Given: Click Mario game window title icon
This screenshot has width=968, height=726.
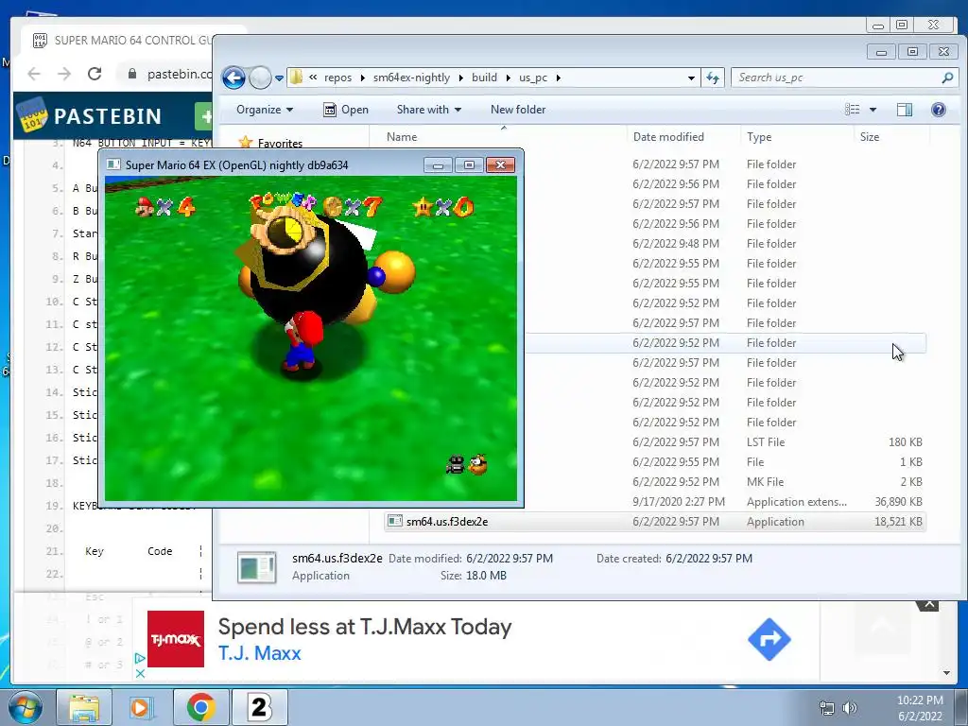Looking at the screenshot, I should (113, 164).
